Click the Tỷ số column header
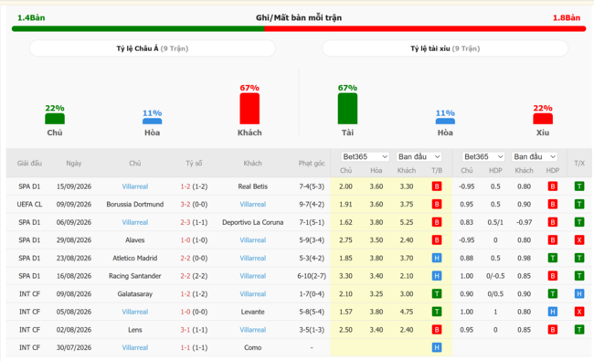 pyautogui.click(x=194, y=164)
